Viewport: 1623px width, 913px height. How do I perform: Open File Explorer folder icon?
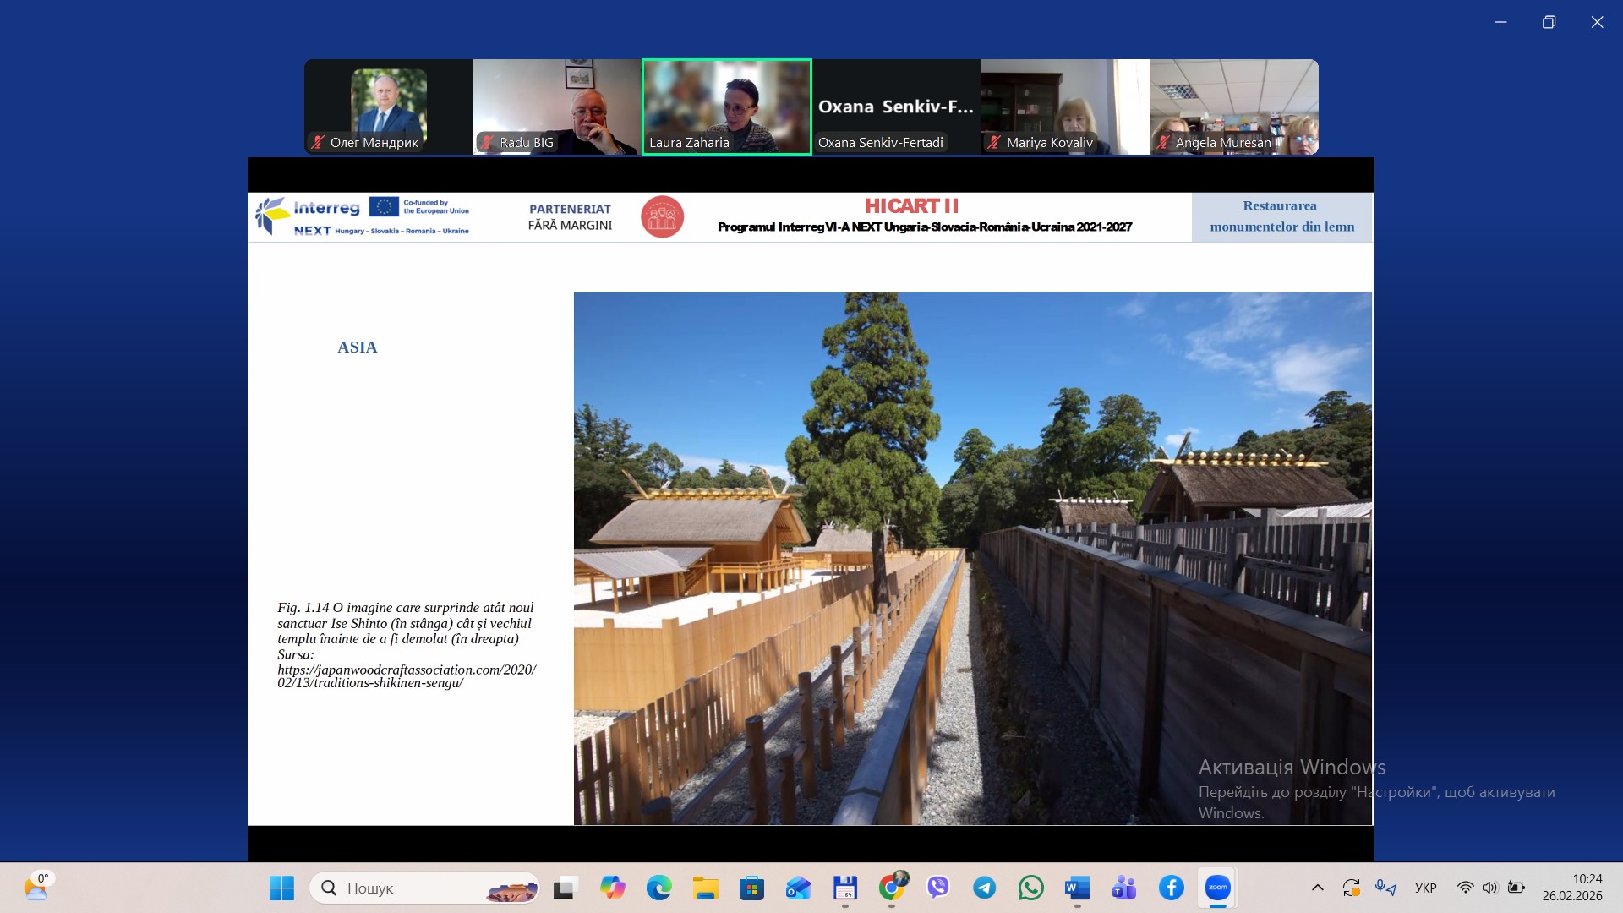(x=705, y=888)
